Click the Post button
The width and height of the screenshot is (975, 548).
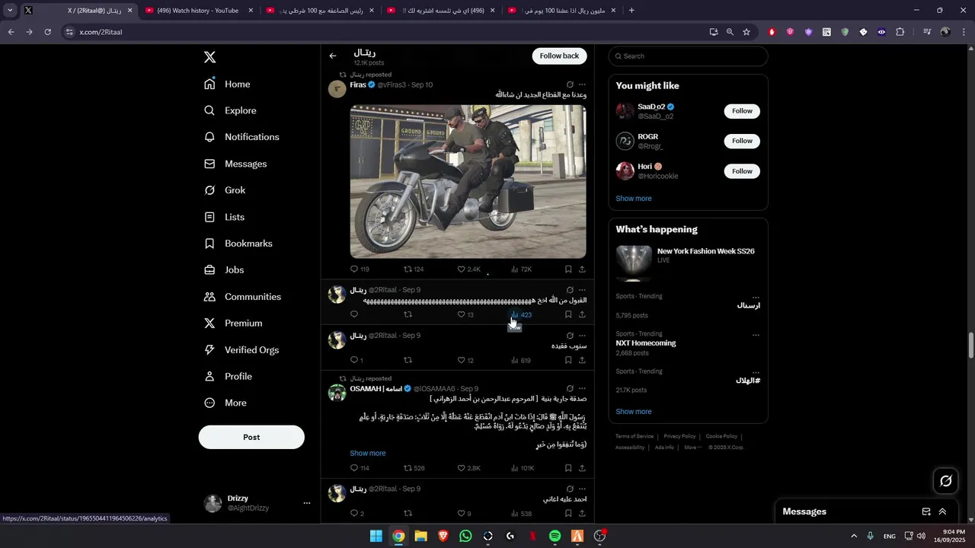[251, 437]
